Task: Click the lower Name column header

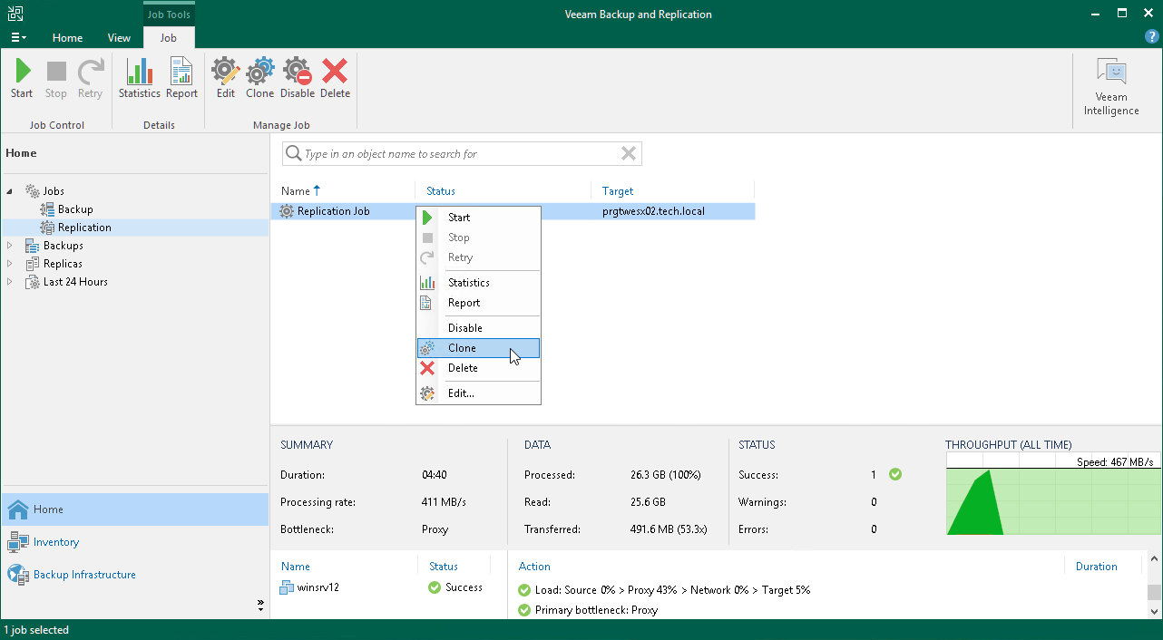Action: point(296,567)
